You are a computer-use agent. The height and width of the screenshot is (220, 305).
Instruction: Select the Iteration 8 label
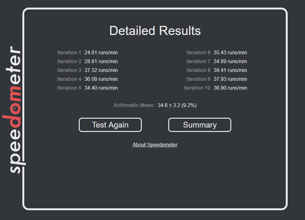(x=198, y=70)
